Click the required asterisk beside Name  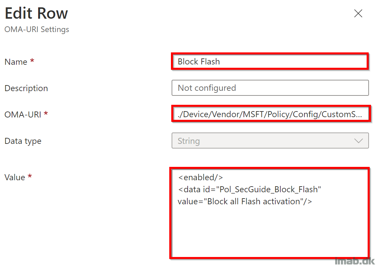coord(32,60)
